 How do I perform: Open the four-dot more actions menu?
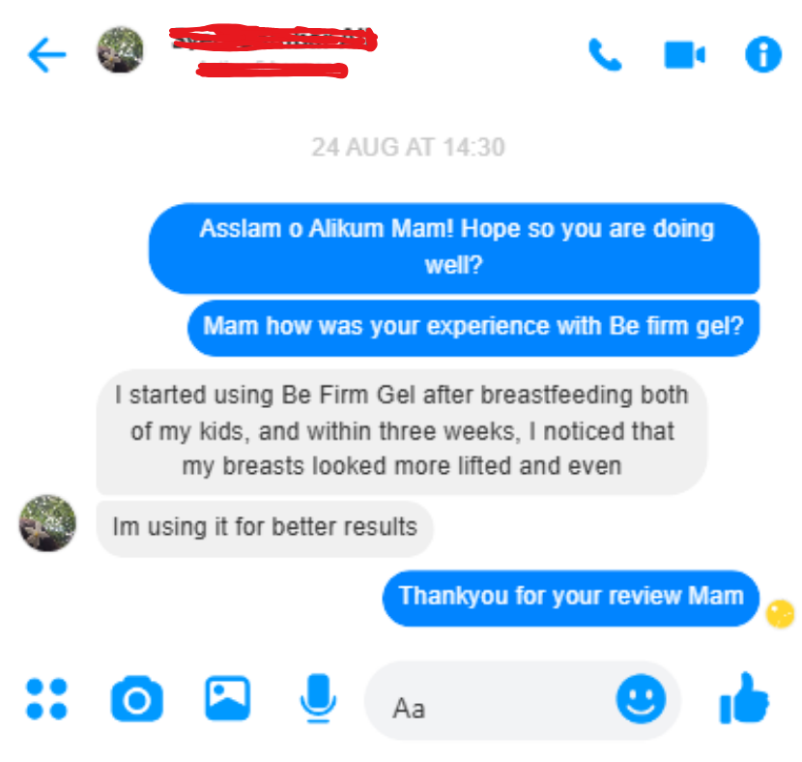(x=46, y=699)
